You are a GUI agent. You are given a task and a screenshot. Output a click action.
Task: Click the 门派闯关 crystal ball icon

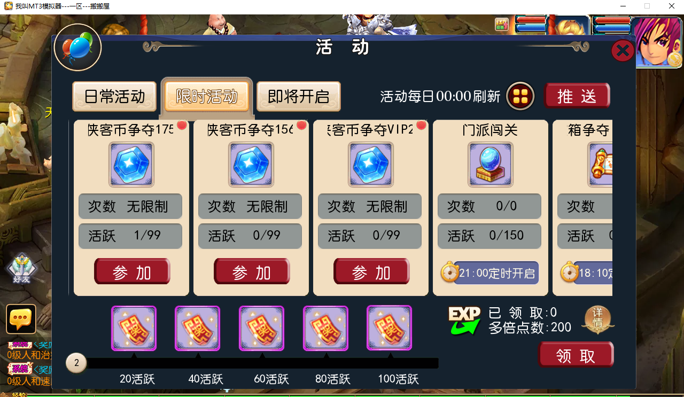pos(490,165)
